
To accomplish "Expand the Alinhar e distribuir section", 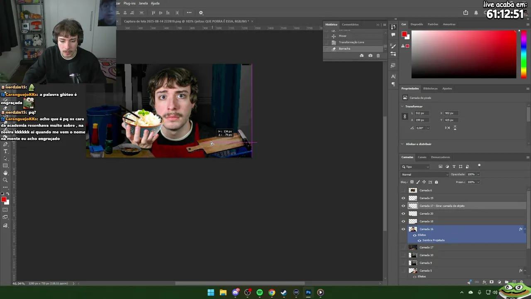I will click(x=402, y=144).
